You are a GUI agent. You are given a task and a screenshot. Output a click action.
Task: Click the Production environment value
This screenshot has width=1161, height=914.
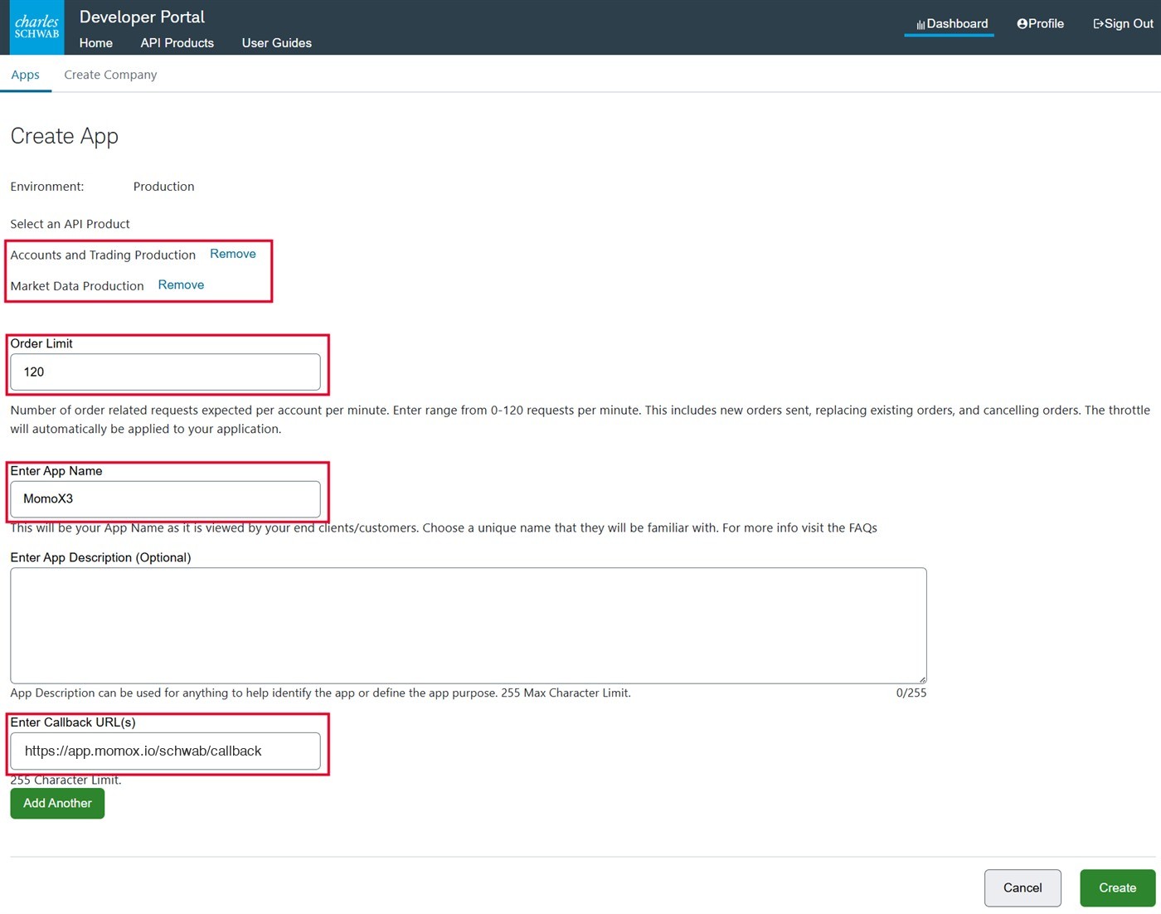[x=164, y=187]
